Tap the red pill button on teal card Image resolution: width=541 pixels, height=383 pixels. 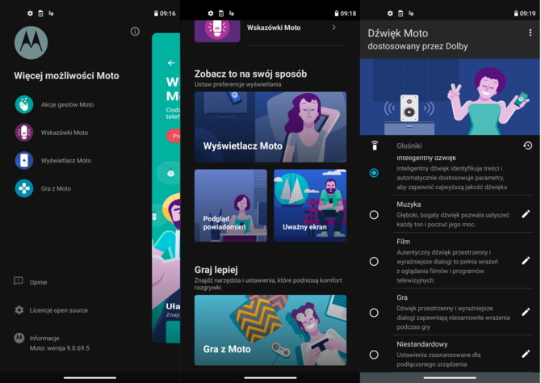tap(174, 136)
